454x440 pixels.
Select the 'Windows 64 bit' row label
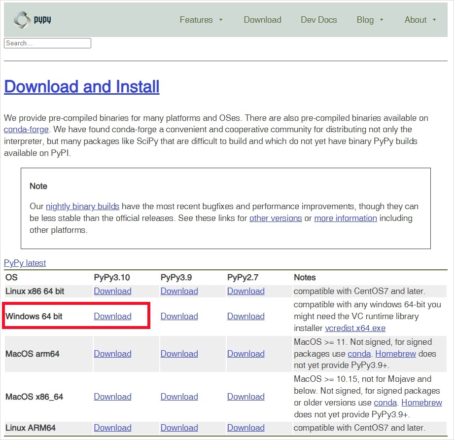[x=34, y=316]
